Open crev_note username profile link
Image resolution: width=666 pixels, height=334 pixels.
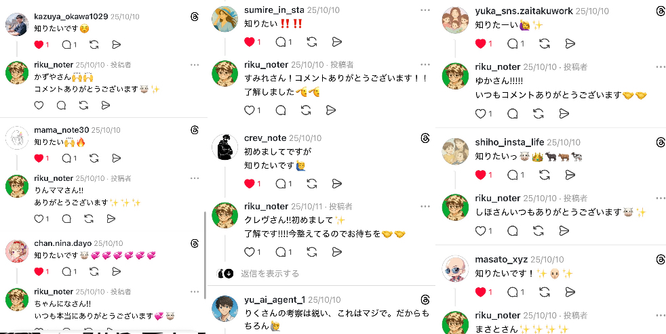tap(265, 138)
